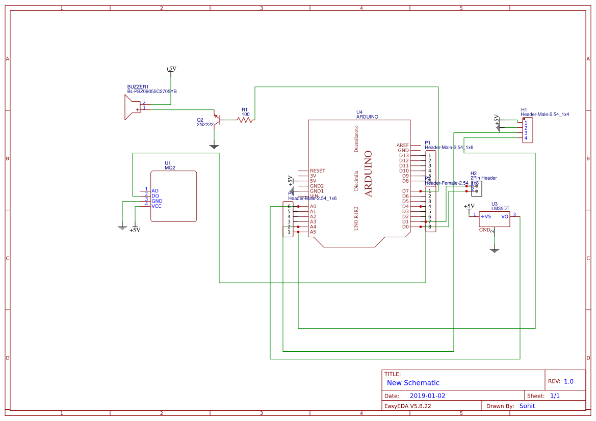
Task: Click the VCC pin label on MQ2
Action: [157, 207]
